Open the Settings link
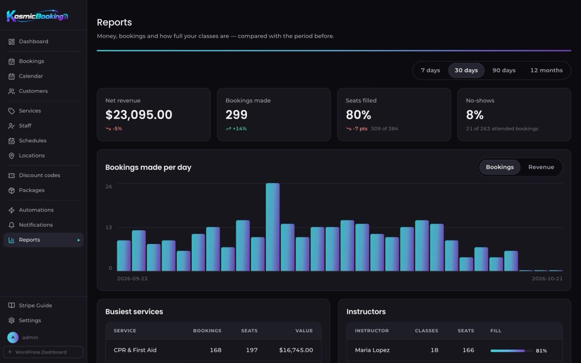 point(44,320)
